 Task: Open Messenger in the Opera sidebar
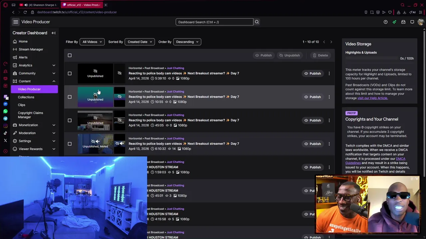tap(5, 104)
